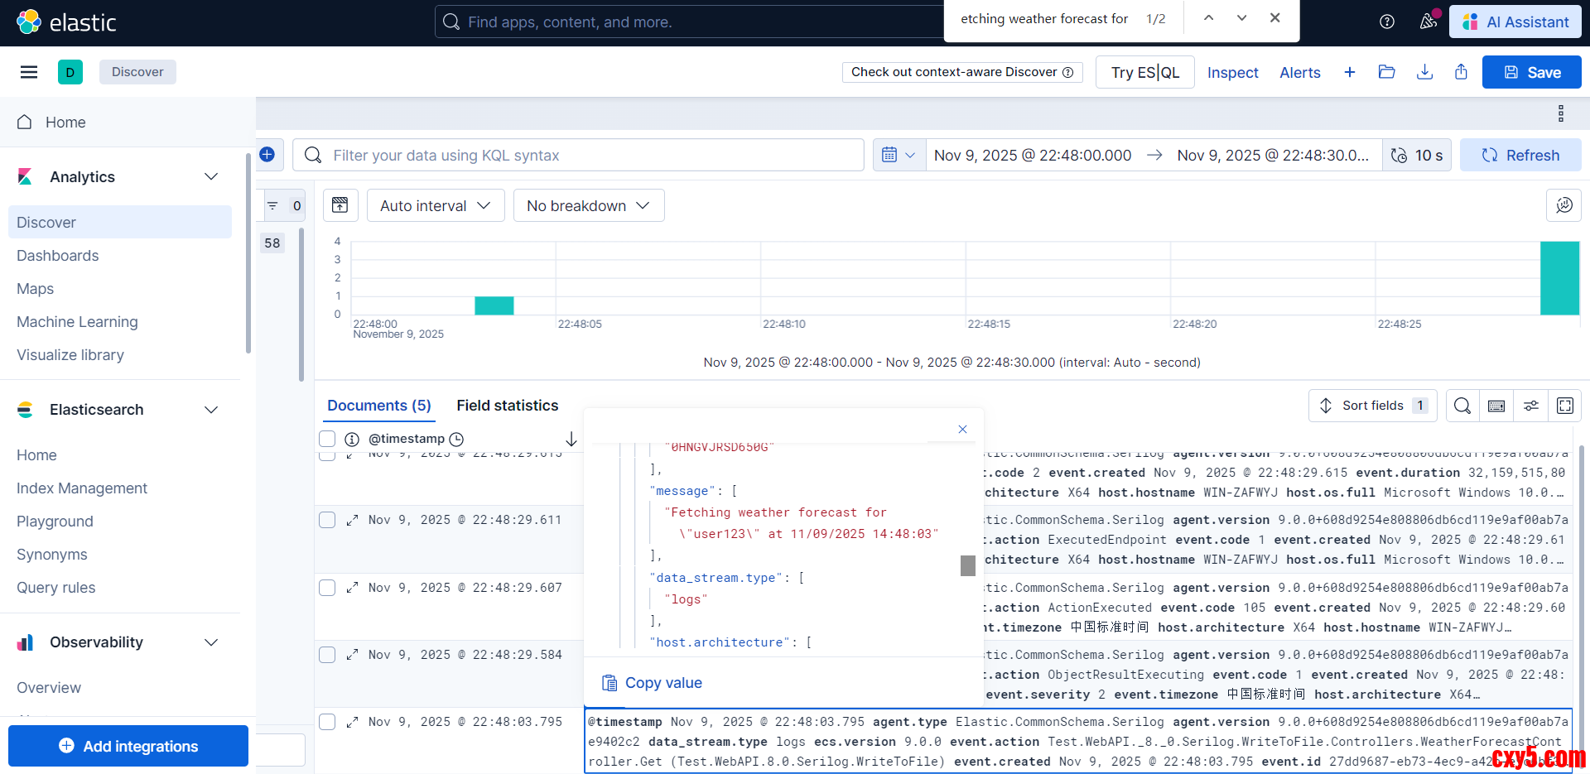1590x774 pixels.
Task: Open the hamburger navigation menu
Action: click(29, 72)
